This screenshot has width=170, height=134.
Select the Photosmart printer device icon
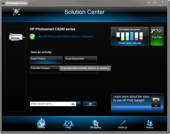16,37
